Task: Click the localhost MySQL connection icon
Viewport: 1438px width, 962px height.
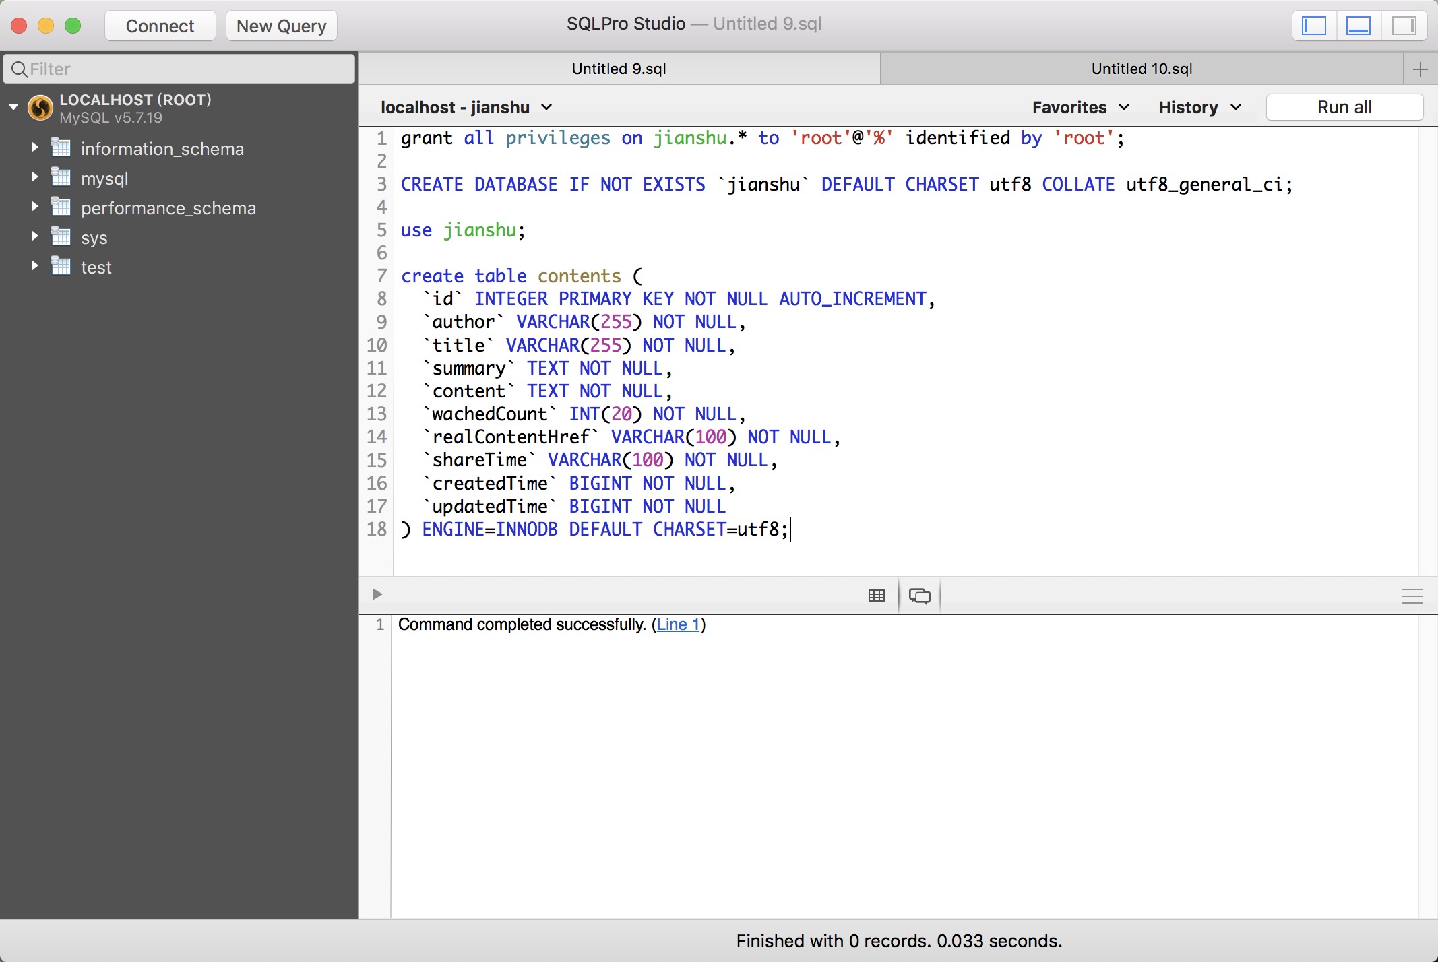Action: (x=40, y=108)
